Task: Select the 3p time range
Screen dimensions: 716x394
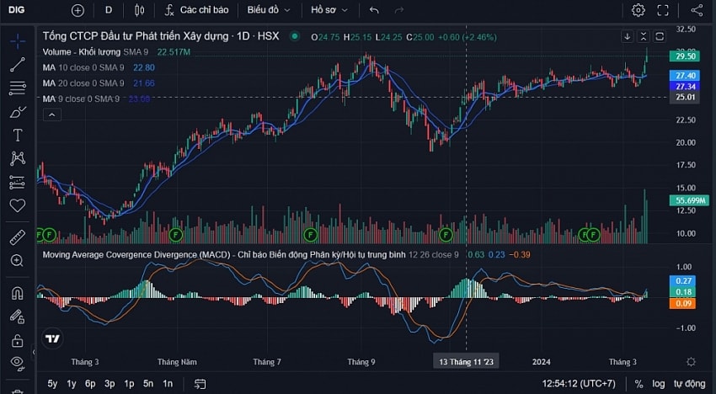Action: [x=110, y=384]
